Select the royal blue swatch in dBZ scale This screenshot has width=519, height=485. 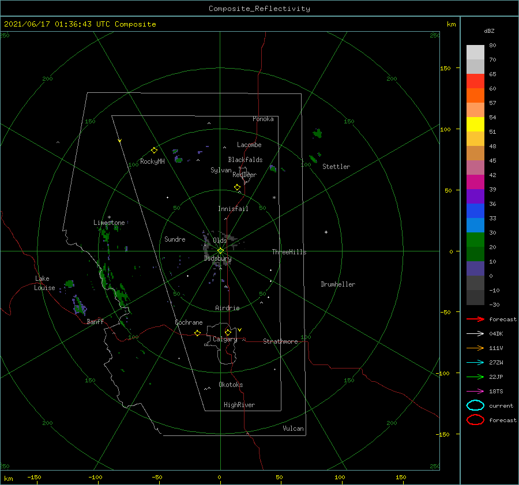tap(475, 211)
